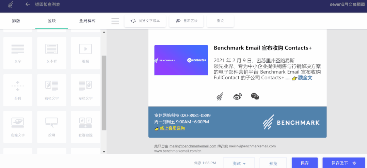Click blocks panel scroll down arrow
Image resolution: width=367 pixels, height=168 pixels.
pyautogui.click(x=104, y=152)
